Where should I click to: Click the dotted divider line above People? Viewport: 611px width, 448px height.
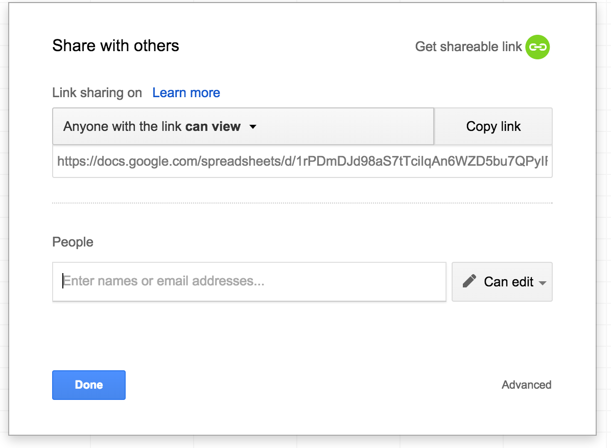pos(302,203)
